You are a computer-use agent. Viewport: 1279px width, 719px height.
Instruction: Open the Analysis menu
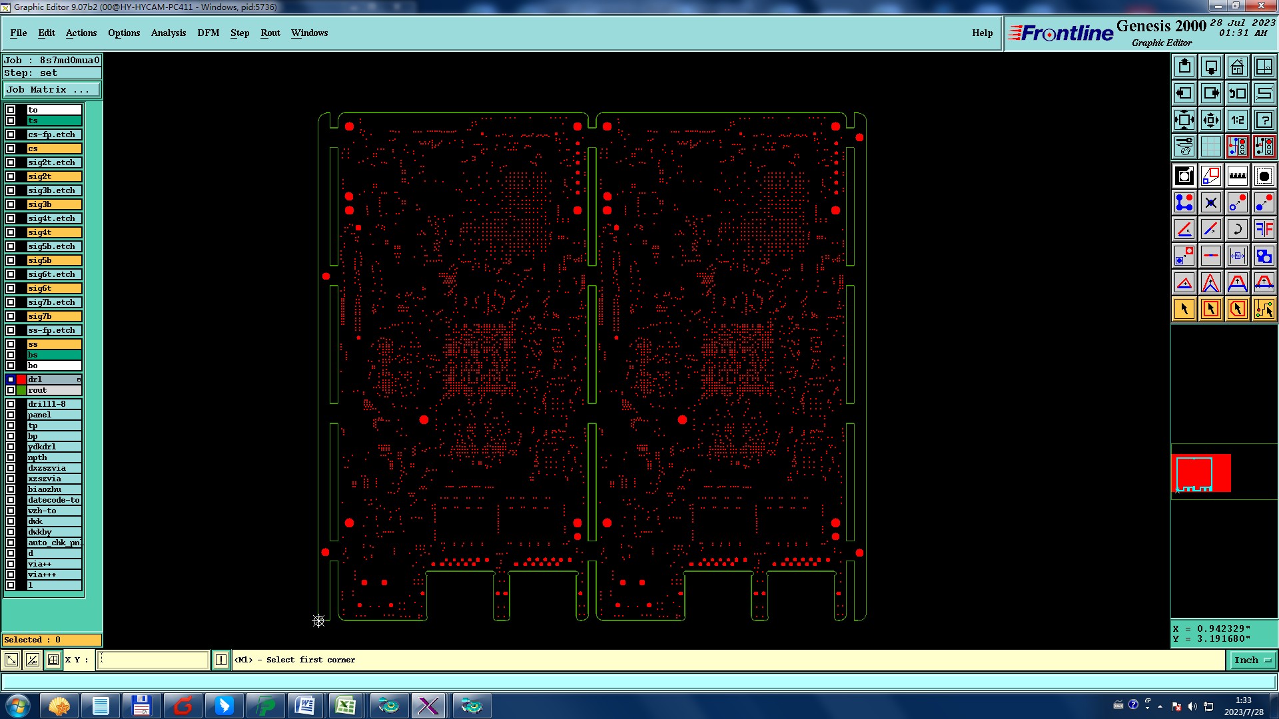click(168, 33)
